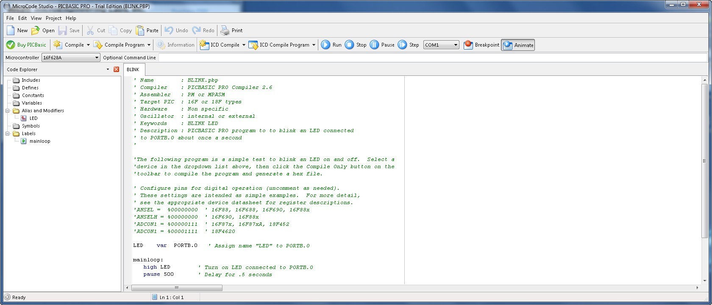Open the File menu
The width and height of the screenshot is (712, 305).
[10, 18]
